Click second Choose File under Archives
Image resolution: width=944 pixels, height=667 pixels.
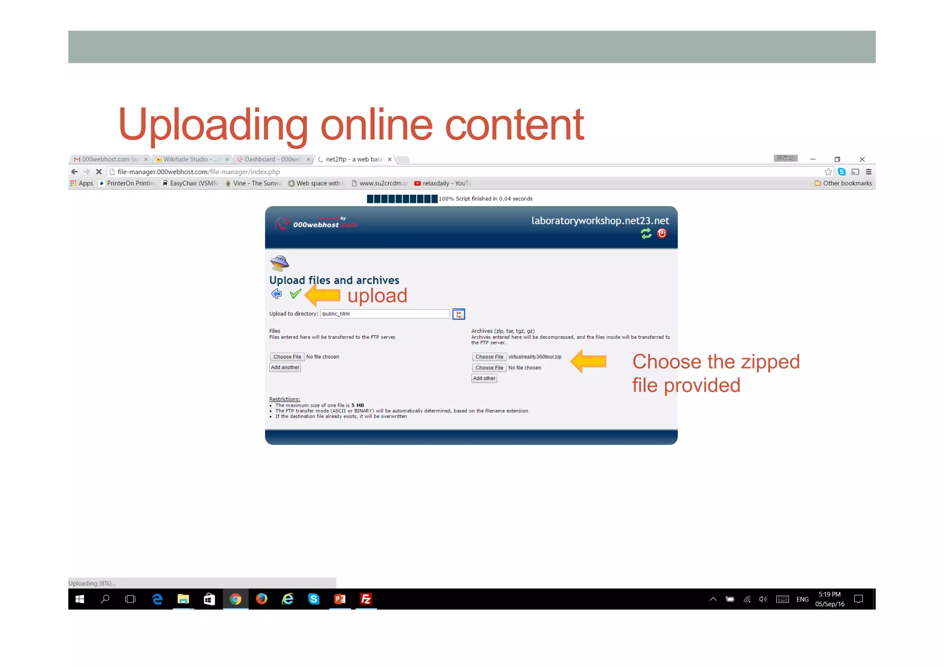point(489,368)
